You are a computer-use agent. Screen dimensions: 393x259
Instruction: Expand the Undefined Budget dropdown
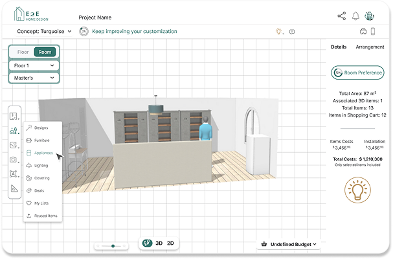coord(289,244)
